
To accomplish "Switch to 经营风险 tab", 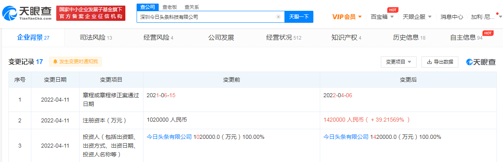I will click(x=158, y=38).
